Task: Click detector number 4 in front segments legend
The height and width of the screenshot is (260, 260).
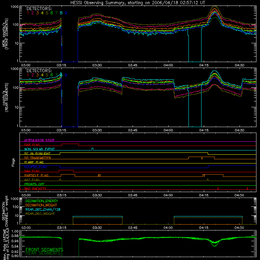Action: coord(42,13)
